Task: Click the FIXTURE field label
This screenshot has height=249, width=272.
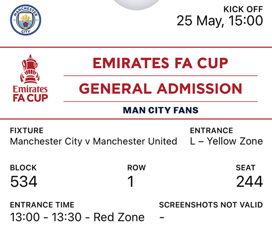Action: (x=27, y=131)
